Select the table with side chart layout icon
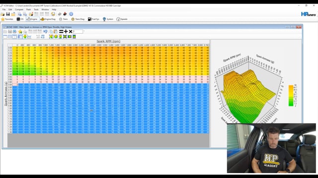 (x=20, y=37)
